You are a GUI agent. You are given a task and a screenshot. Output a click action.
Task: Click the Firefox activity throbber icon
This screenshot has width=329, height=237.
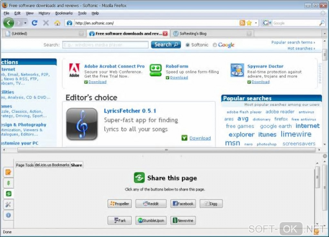(x=323, y=13)
